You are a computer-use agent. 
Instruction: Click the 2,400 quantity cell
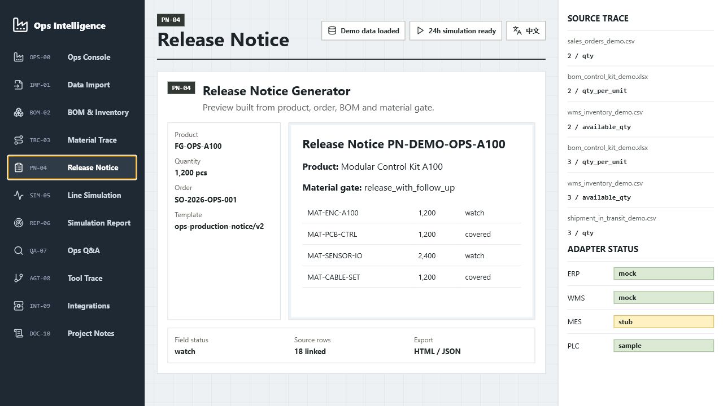[427, 255]
